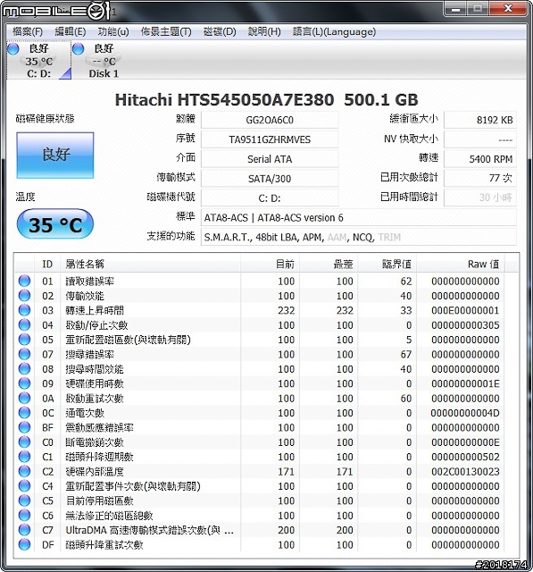Click blue status orb of attribute 0A
The width and height of the screenshot is (533, 572).
pyautogui.click(x=24, y=398)
